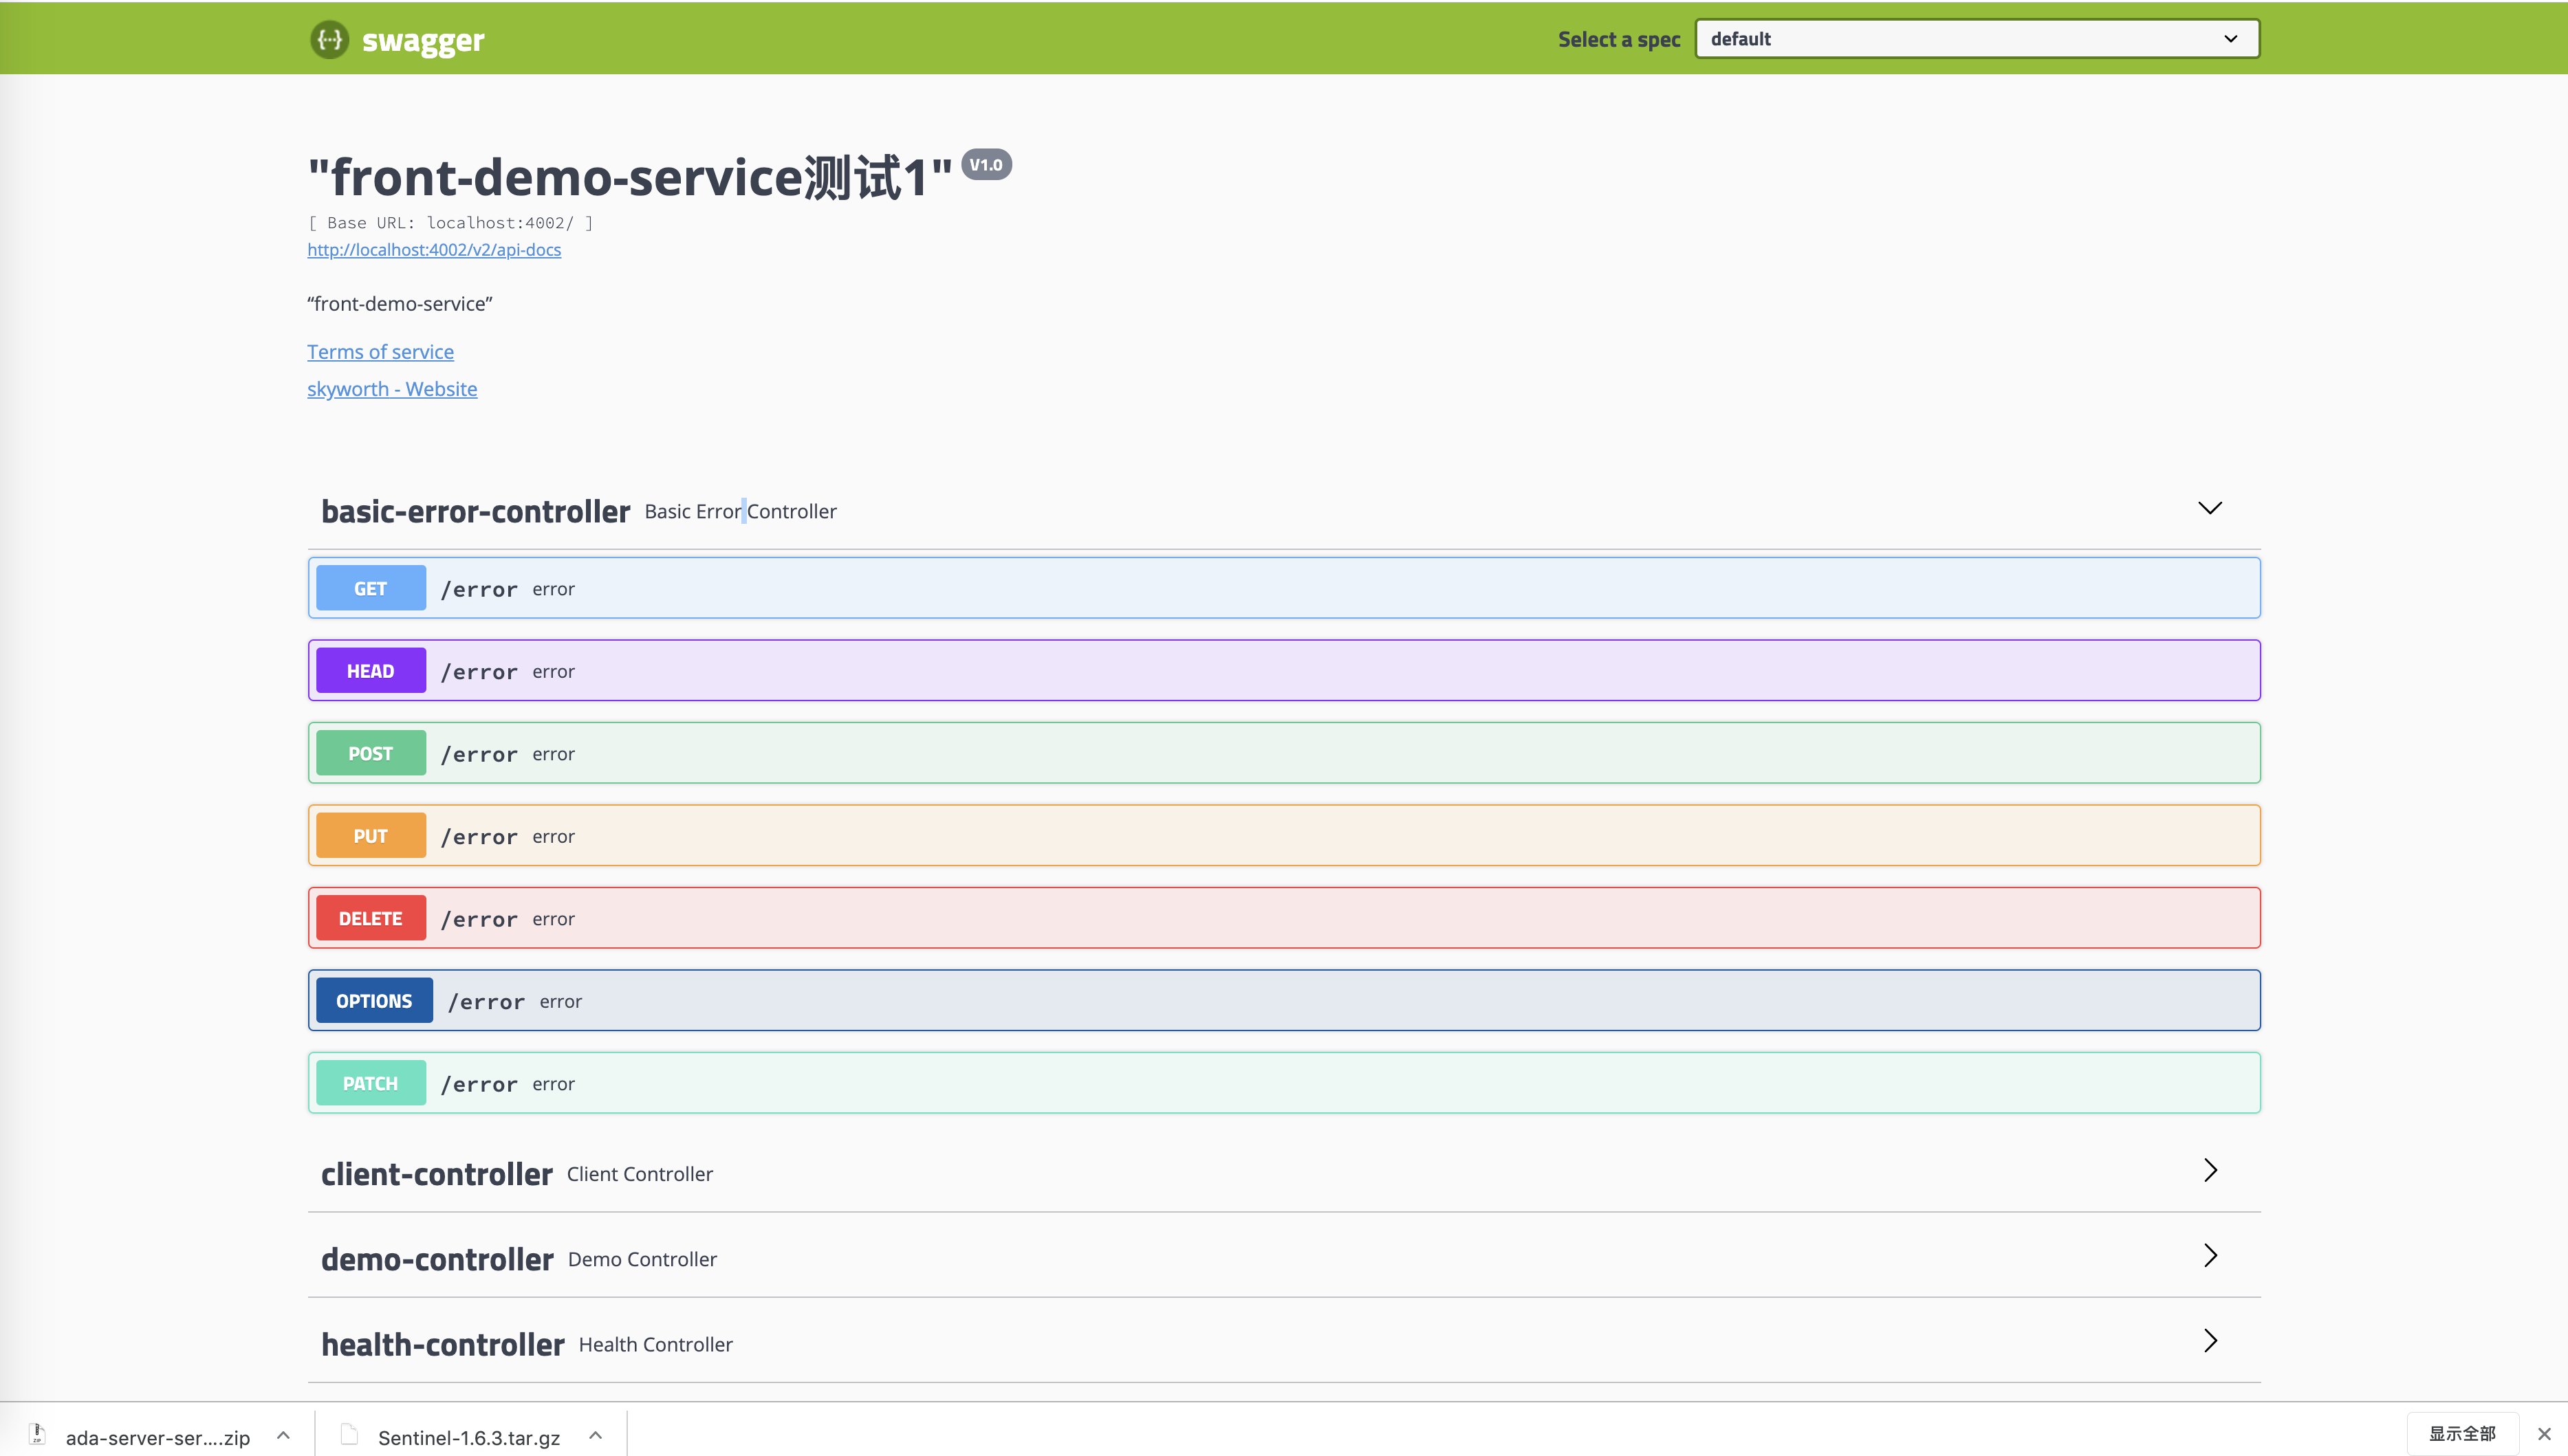Click the HEAD /error method icon

click(x=371, y=670)
